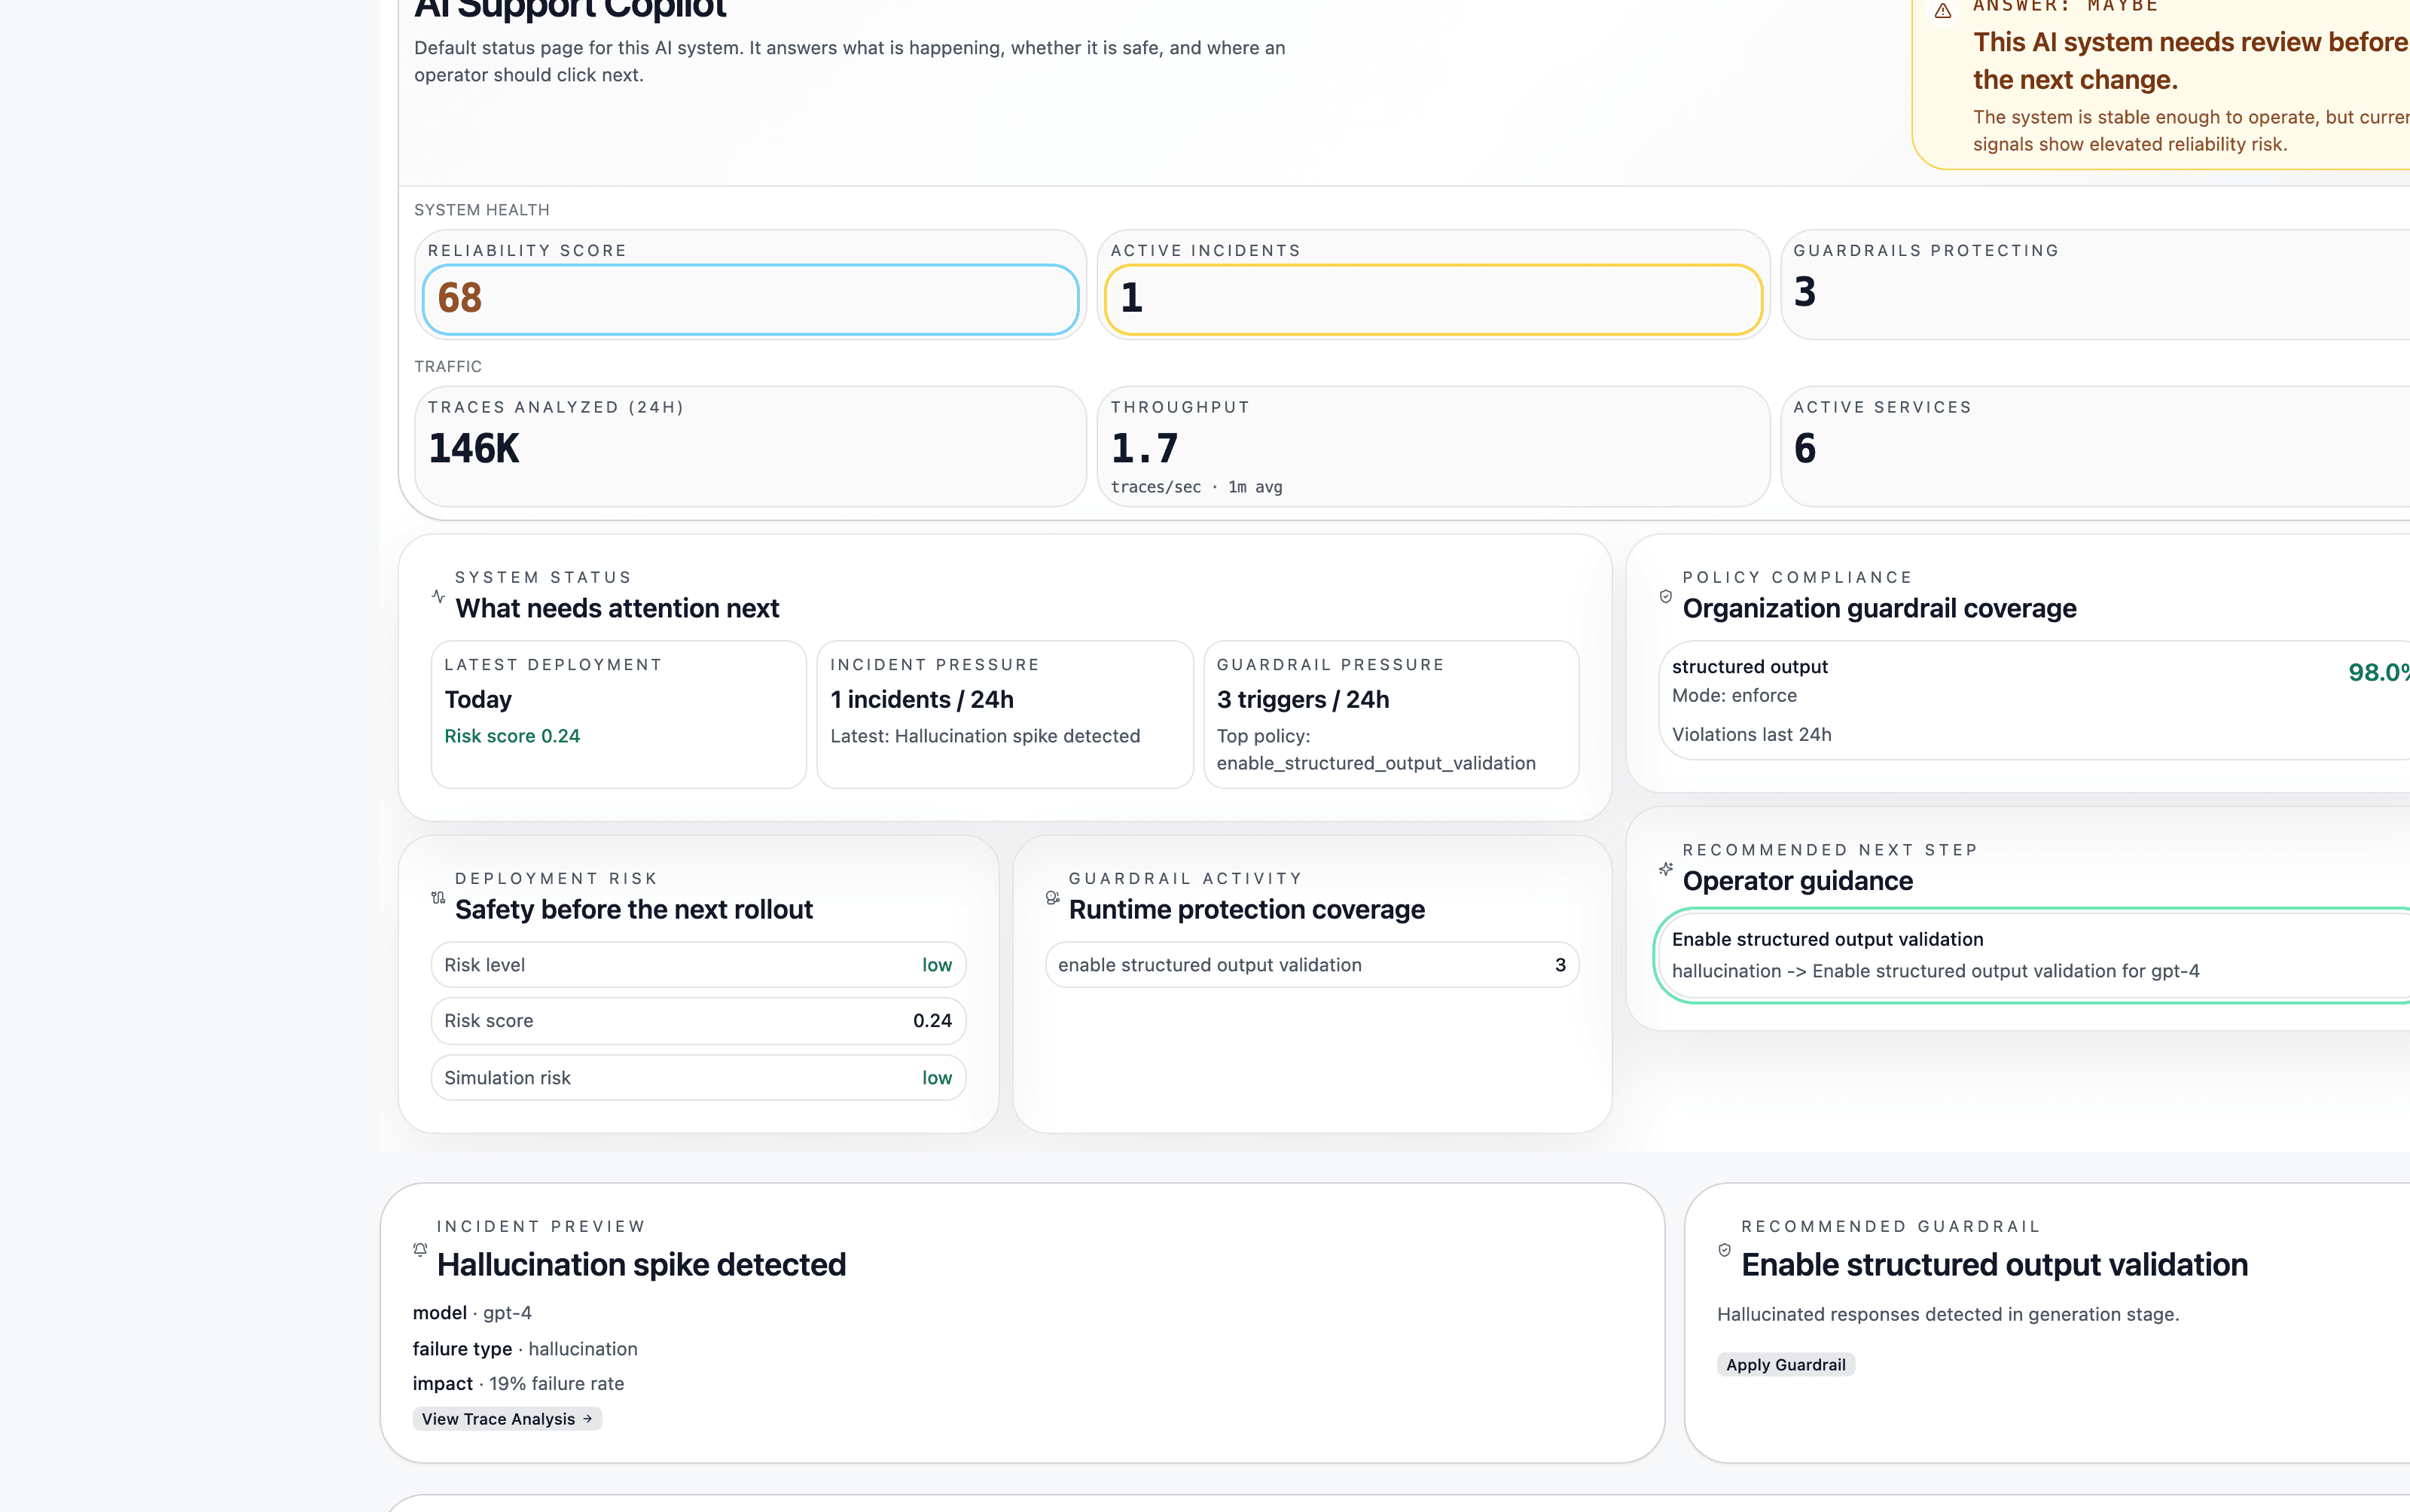Screen dimensions: 2410x1512
Task: Select the Guardrail Pressure triggers tile
Action: [x=1390, y=714]
